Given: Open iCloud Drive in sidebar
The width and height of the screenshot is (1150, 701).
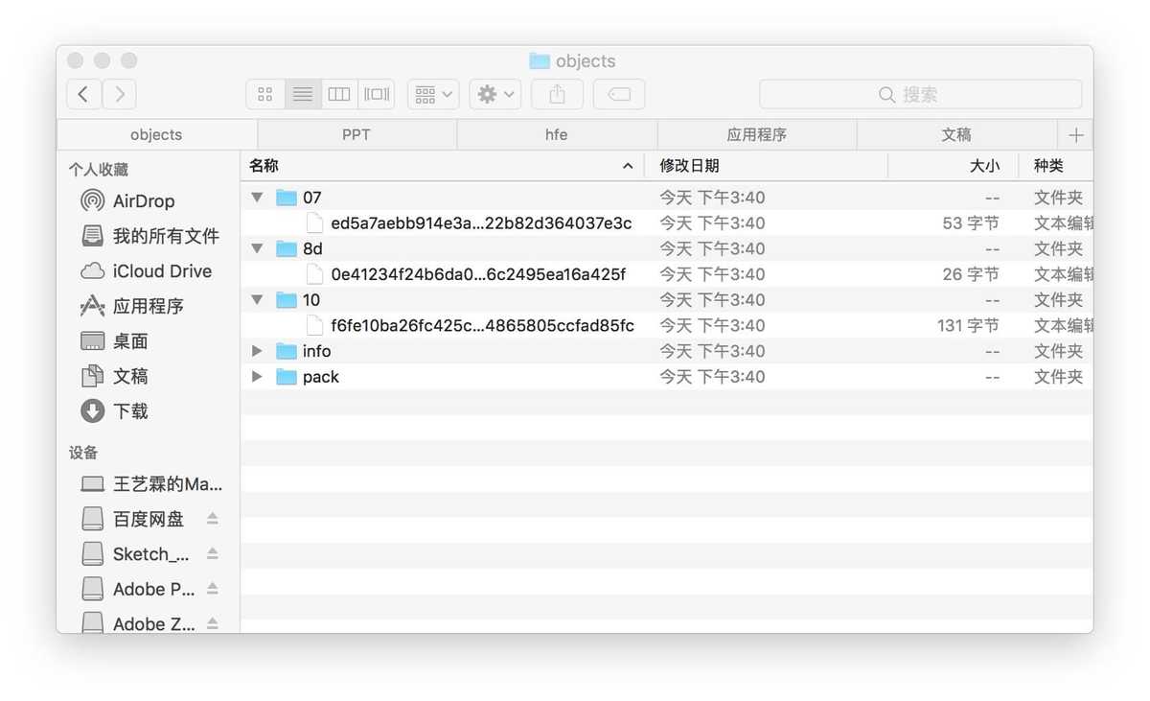Looking at the screenshot, I should (161, 271).
